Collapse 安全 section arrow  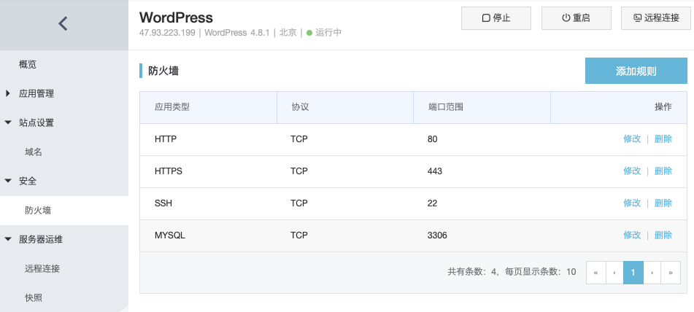pos(7,182)
